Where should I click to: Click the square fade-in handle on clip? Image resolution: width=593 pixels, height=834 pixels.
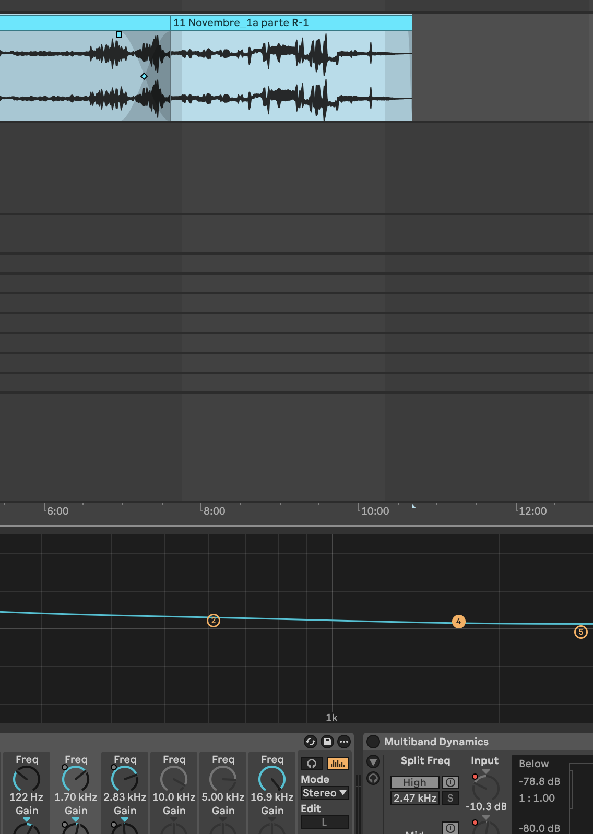pyautogui.click(x=119, y=34)
